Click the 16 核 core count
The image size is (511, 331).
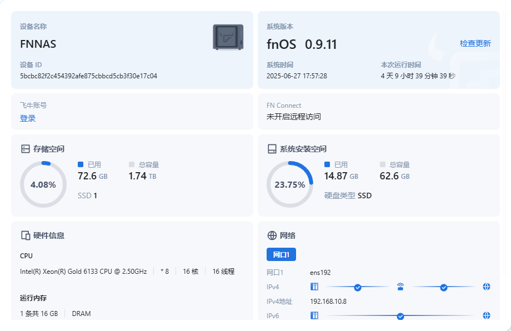(x=191, y=272)
